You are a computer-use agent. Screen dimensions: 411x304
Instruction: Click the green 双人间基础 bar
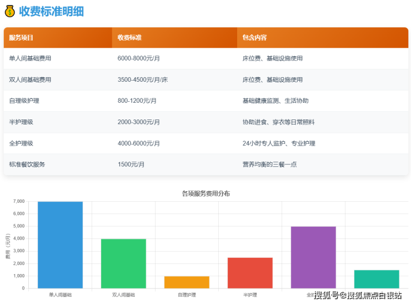[x=123, y=263]
